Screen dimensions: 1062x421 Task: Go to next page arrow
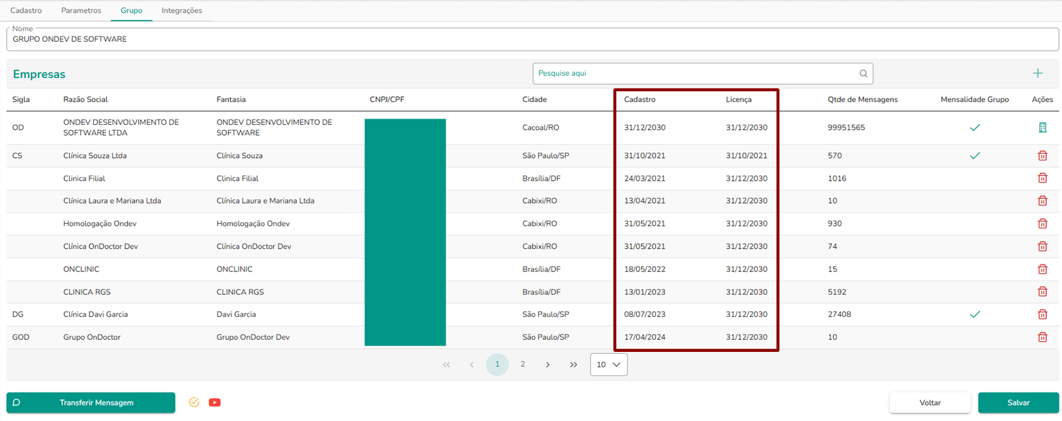point(548,365)
